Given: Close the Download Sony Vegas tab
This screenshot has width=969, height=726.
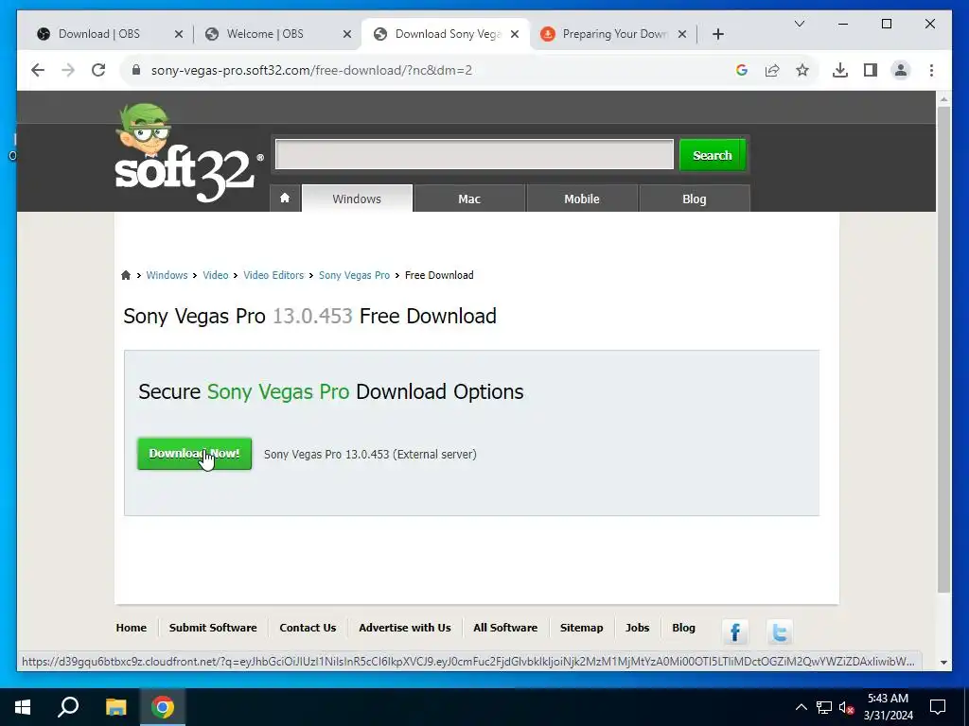Looking at the screenshot, I should click(514, 35).
